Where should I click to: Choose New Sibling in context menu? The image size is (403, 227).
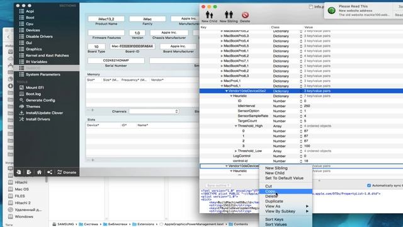click(x=276, y=168)
